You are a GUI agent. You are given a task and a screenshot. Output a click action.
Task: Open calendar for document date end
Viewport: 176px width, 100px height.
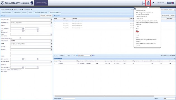point(38,67)
